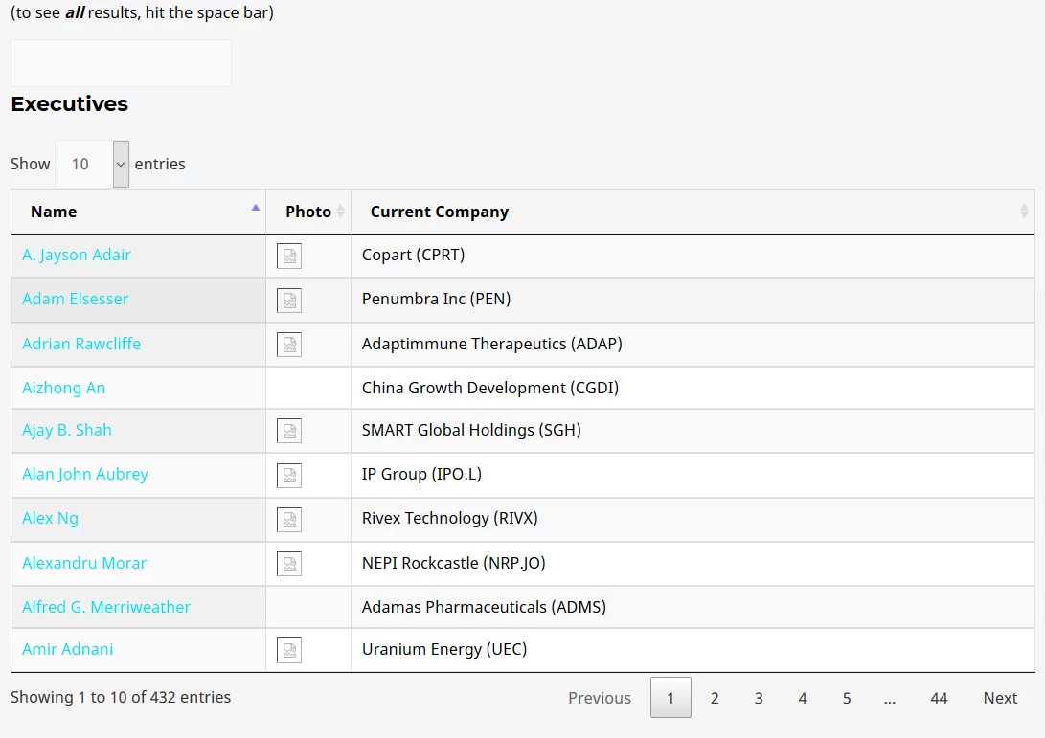Jump to last page 44
Viewport: 1045px width, 738px height.
[939, 698]
